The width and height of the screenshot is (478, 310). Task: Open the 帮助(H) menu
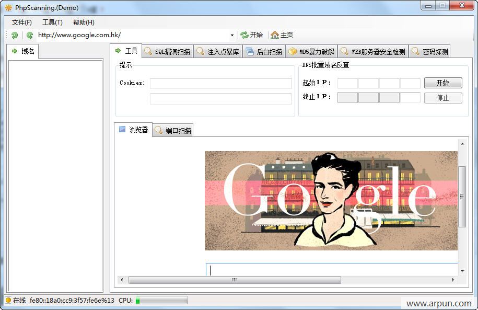coord(84,22)
